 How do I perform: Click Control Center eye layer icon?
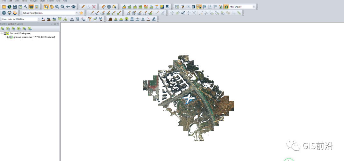pyautogui.click(x=30, y=29)
